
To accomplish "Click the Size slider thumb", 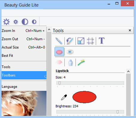I will coord(59,83).
